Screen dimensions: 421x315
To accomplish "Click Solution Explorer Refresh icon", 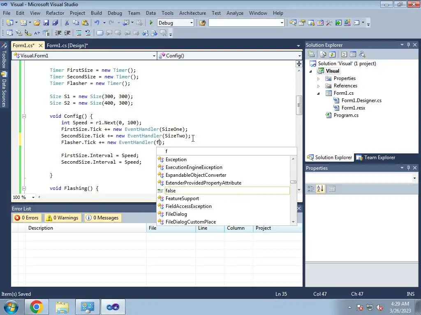I will click(332, 55).
